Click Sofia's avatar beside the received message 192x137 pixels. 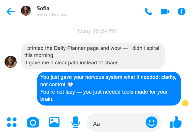[11, 62]
